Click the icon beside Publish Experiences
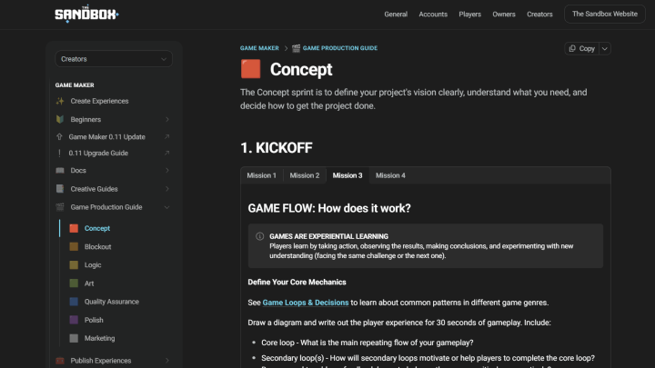655x368 pixels. tap(60, 361)
